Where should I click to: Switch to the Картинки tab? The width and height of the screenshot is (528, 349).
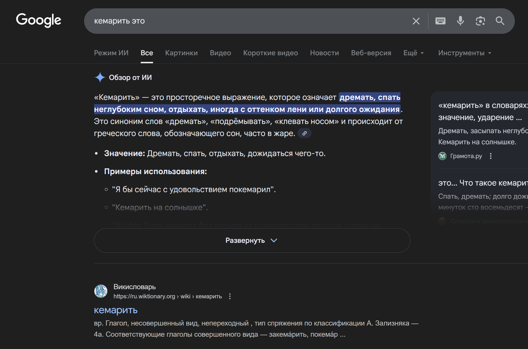[x=181, y=53]
